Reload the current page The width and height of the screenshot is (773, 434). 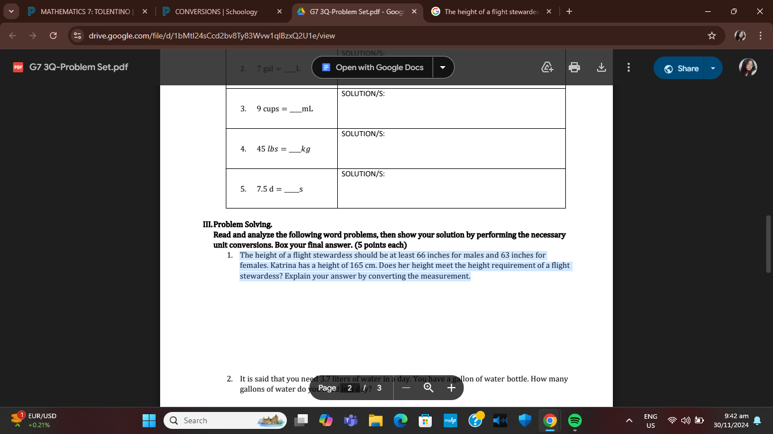click(x=53, y=36)
